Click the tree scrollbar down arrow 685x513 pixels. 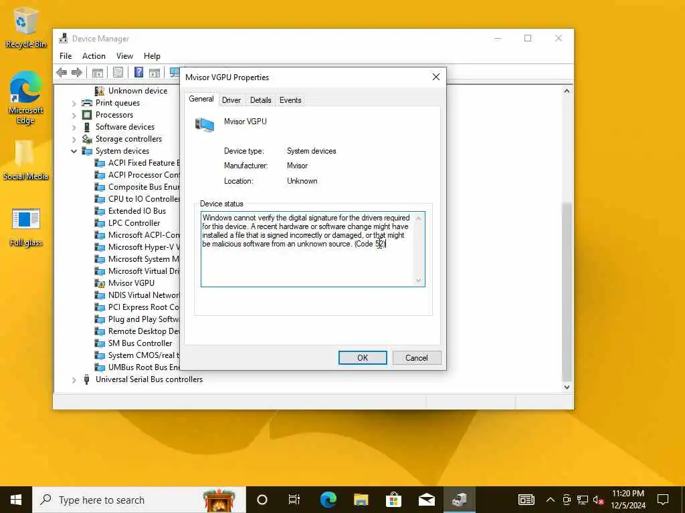point(567,387)
